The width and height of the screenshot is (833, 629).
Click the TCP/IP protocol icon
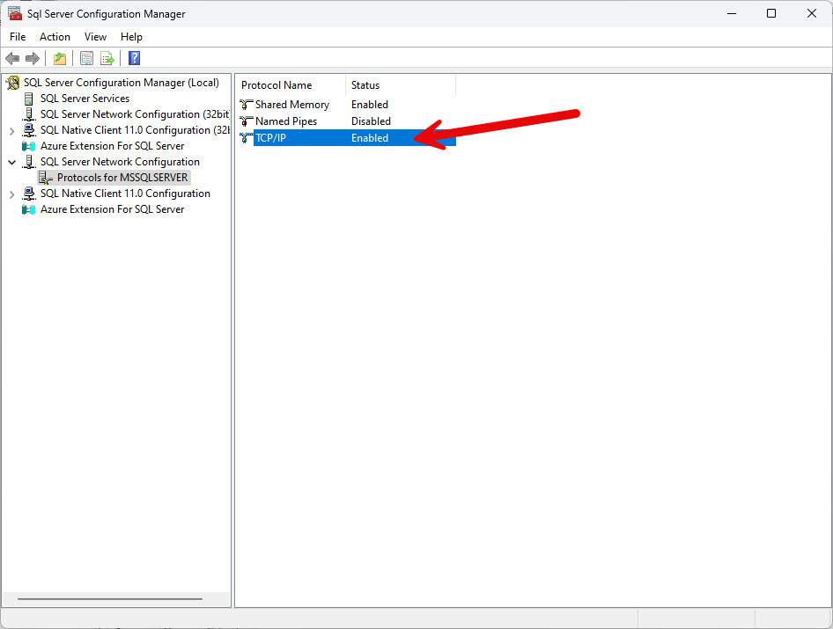click(x=247, y=138)
